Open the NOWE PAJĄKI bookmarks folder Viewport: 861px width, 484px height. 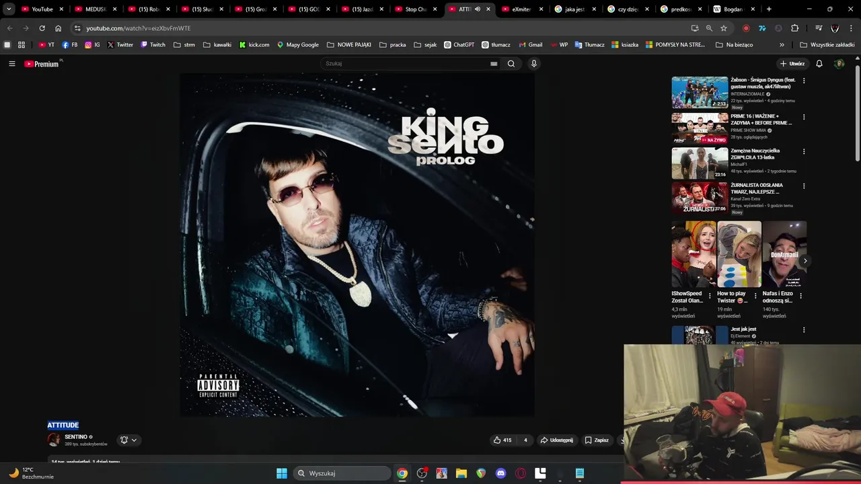coord(349,45)
